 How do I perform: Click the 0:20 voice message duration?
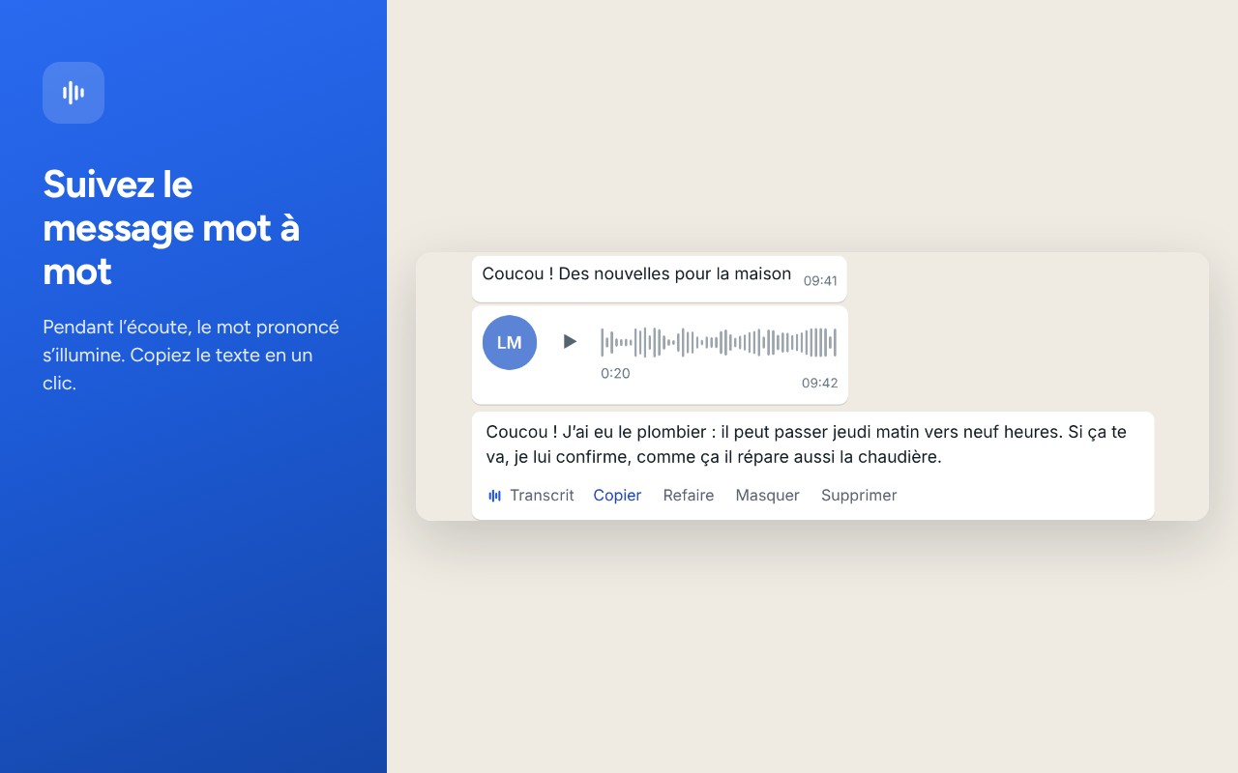pyautogui.click(x=615, y=374)
